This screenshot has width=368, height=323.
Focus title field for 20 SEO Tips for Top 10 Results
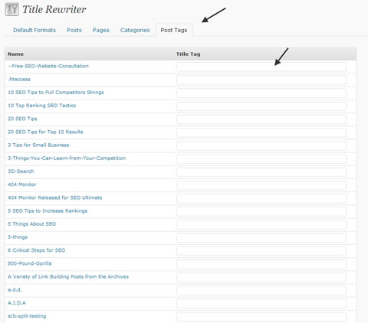pos(261,132)
